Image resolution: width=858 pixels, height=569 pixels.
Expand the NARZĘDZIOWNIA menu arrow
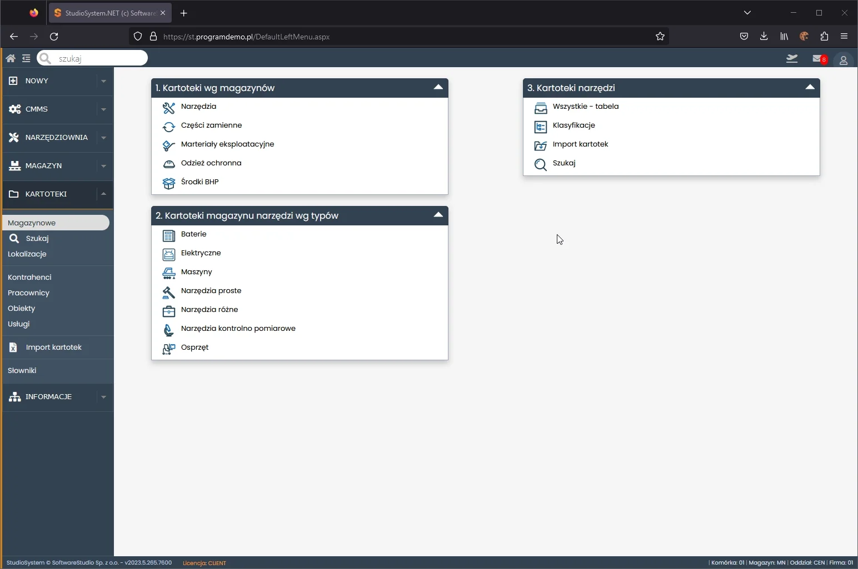tap(103, 138)
